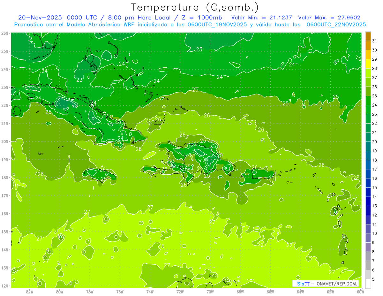Click the '18N' latitude axis label
The height and width of the screenshot is (296, 383).
click(x=4, y=177)
